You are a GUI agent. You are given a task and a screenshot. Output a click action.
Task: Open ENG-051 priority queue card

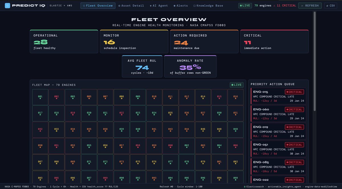coord(278,149)
